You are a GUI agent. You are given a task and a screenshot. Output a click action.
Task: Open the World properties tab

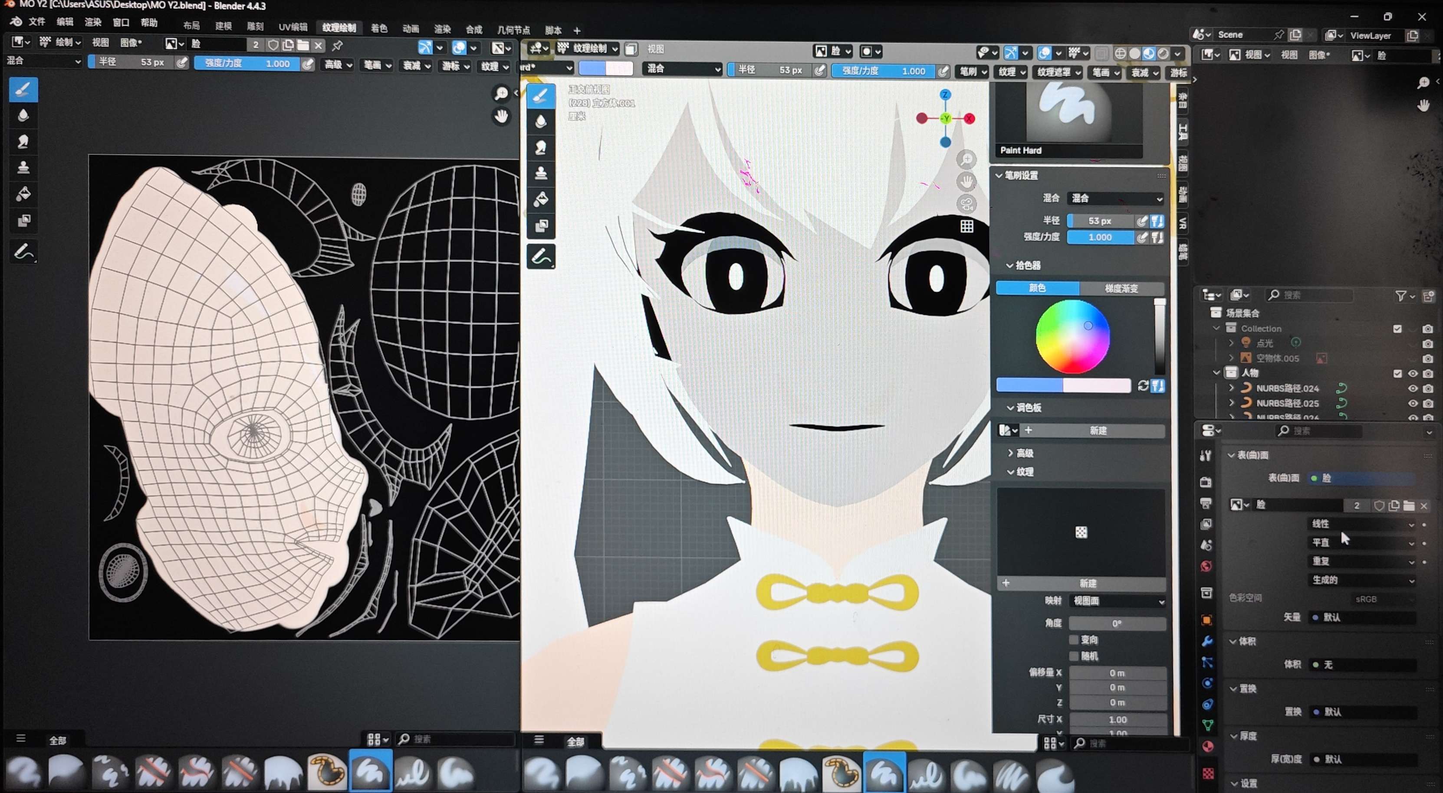tap(1206, 566)
